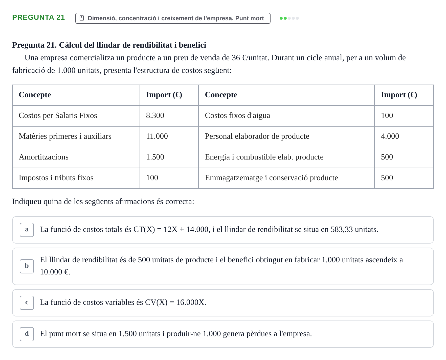Click 'Matèries primeres i auxiliars' cell

(x=76, y=137)
